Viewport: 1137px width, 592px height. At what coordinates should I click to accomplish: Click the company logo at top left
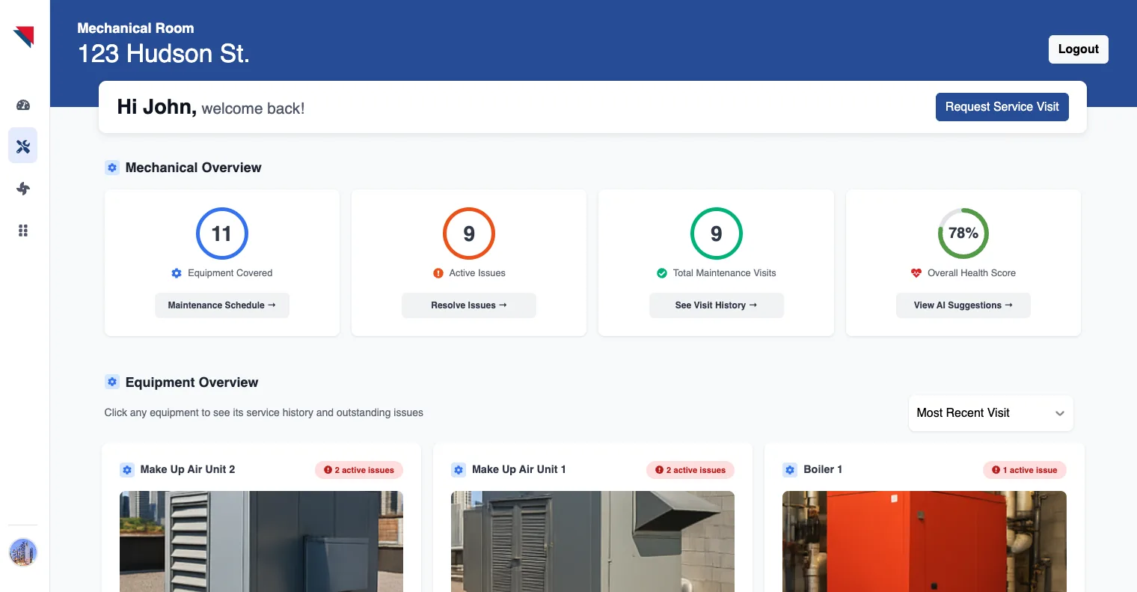(22, 36)
